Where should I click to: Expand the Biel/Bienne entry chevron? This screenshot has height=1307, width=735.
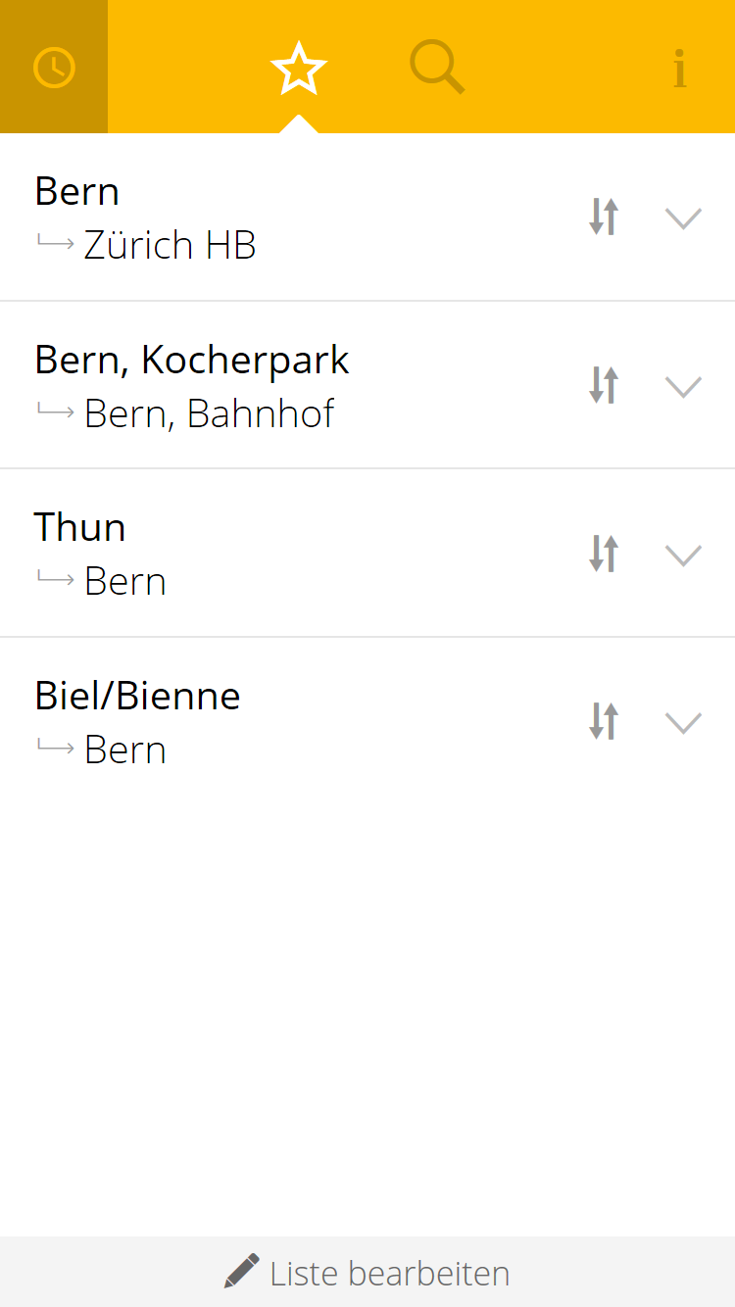coord(683,722)
